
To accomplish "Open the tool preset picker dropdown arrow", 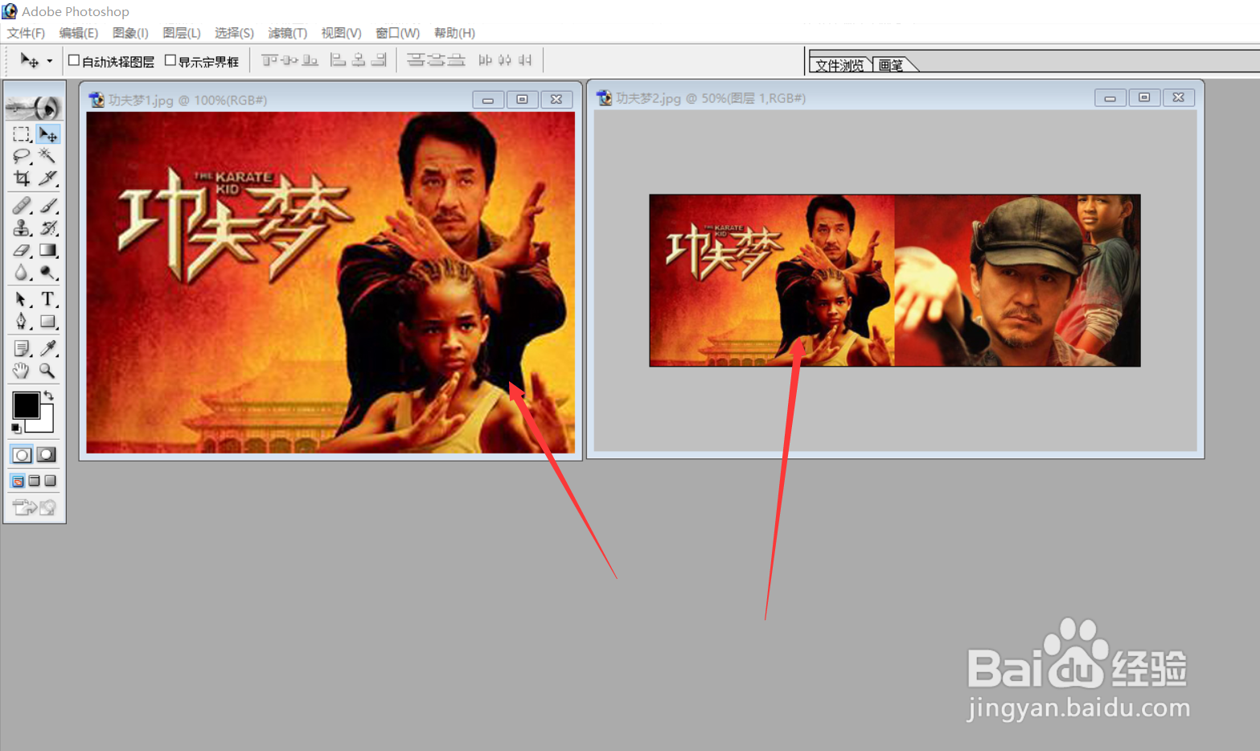I will pos(49,61).
